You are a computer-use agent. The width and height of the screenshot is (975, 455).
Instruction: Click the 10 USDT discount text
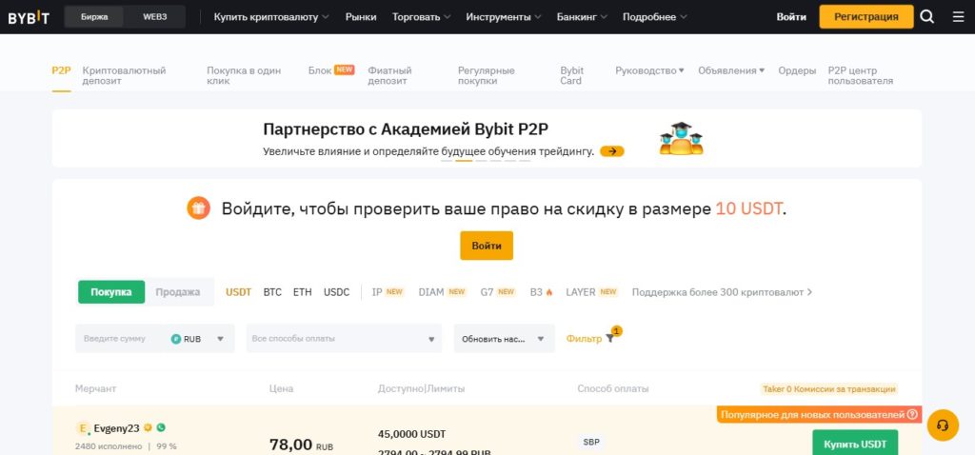point(748,208)
